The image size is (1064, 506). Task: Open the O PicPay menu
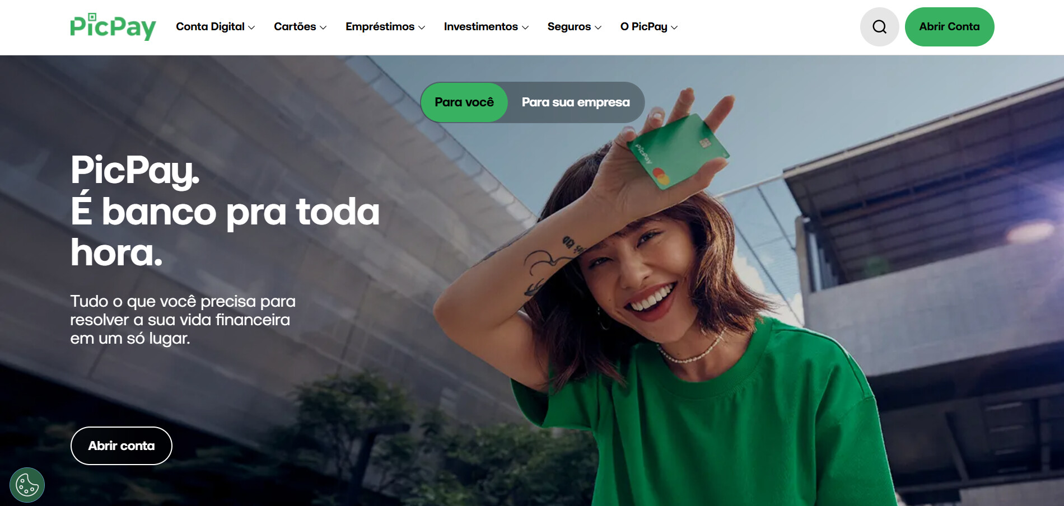649,27
